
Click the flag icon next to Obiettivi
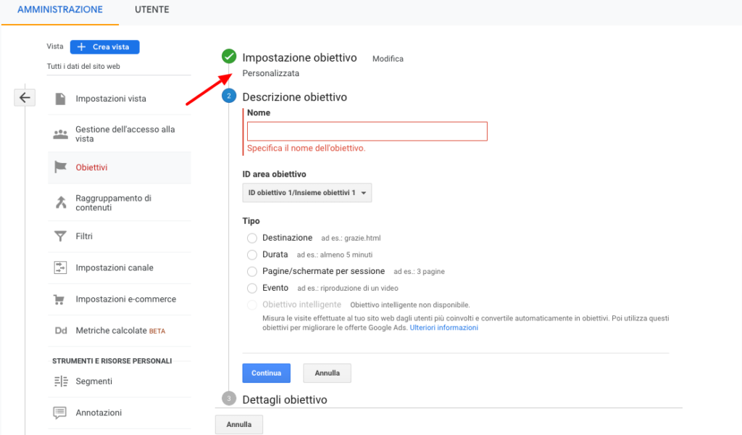[x=60, y=167]
